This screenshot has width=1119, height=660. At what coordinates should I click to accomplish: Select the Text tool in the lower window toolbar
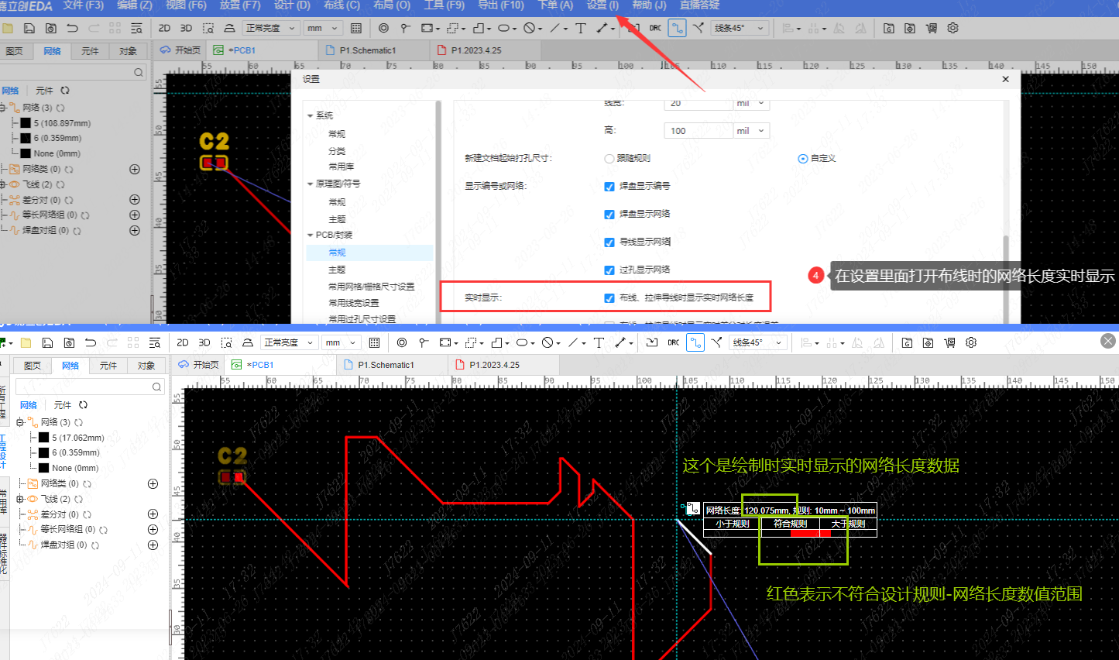[x=599, y=342]
